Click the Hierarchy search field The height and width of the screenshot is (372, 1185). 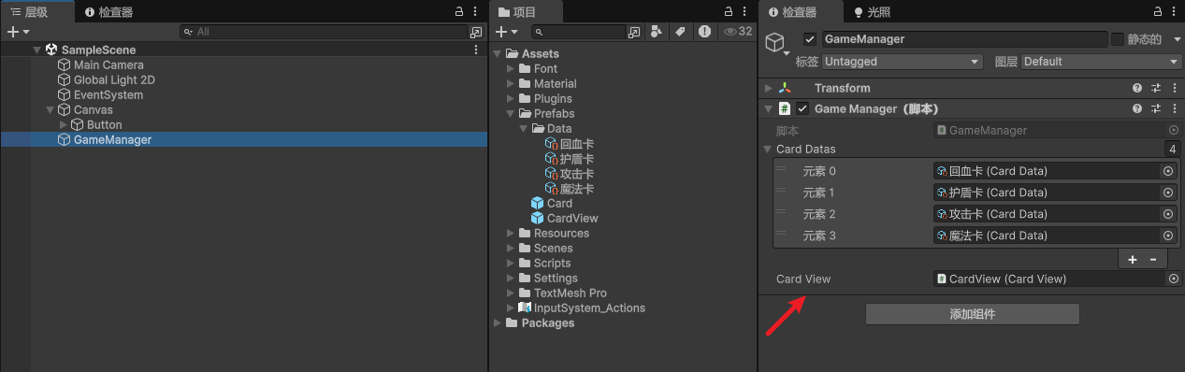324,32
